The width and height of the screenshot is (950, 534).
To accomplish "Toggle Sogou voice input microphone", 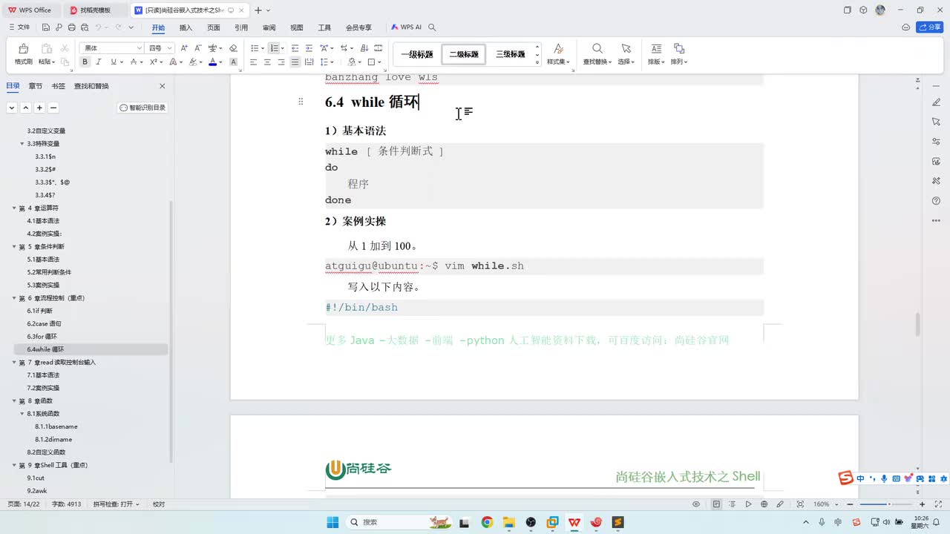I will point(884,479).
